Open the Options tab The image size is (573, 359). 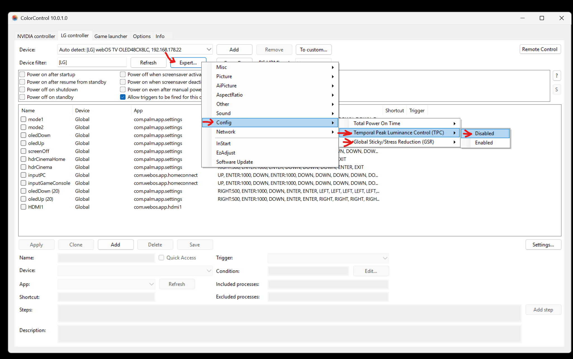[x=142, y=36]
